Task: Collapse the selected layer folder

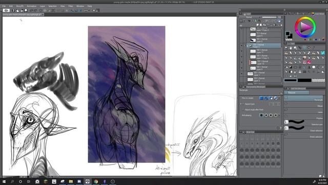Action: coord(248,46)
